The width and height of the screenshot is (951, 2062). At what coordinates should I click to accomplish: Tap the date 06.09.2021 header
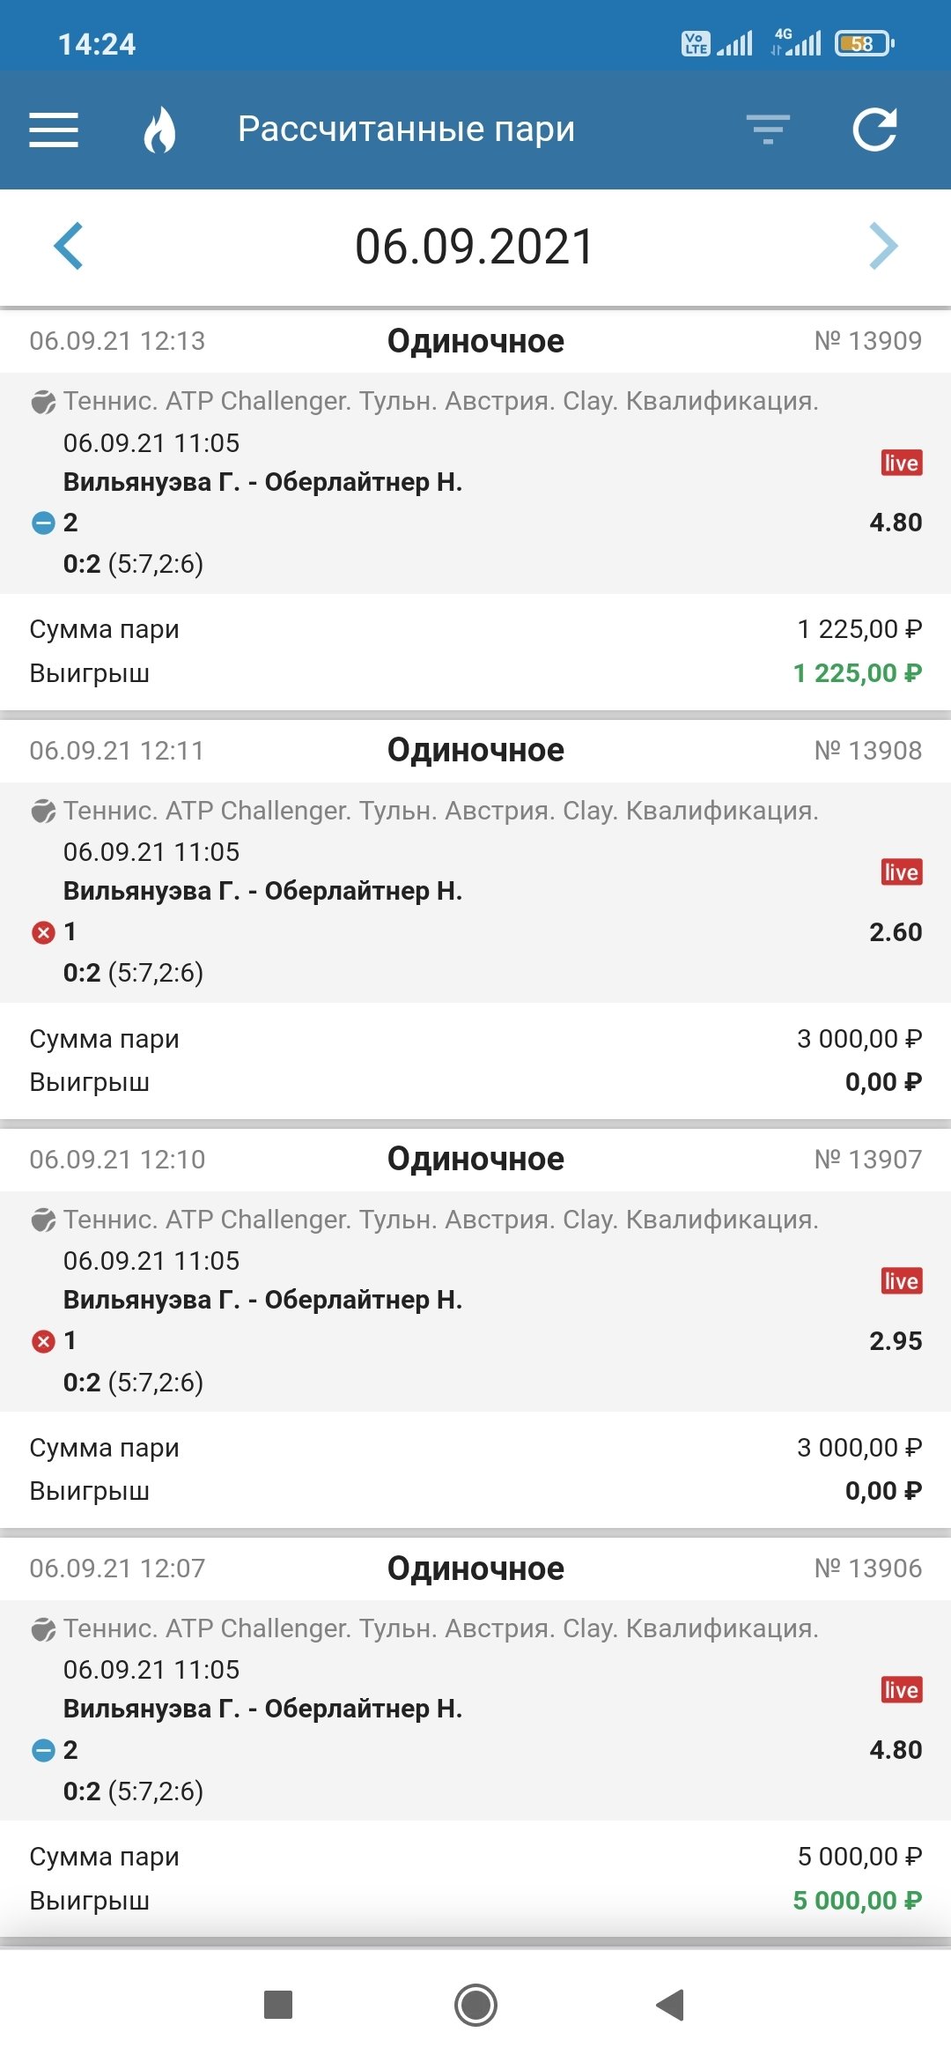(475, 247)
